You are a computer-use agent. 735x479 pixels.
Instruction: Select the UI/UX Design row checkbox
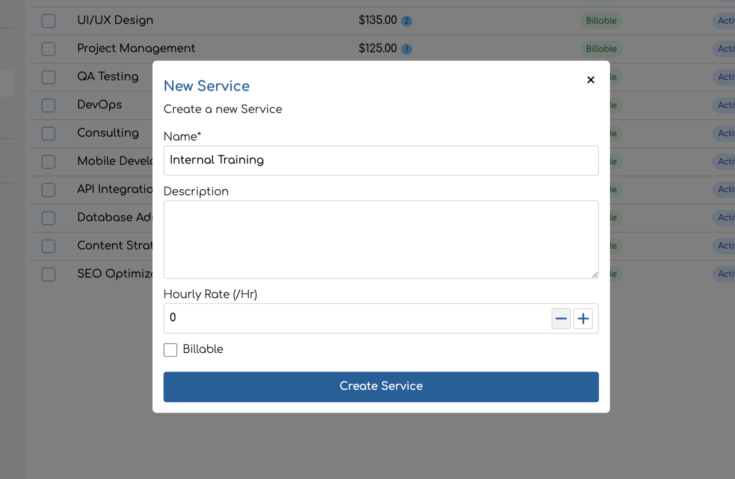[49, 21]
